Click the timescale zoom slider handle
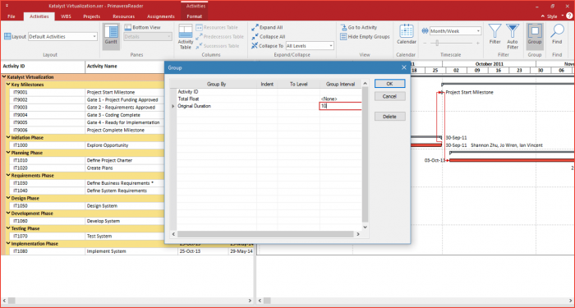575x308 pixels. coord(437,44)
